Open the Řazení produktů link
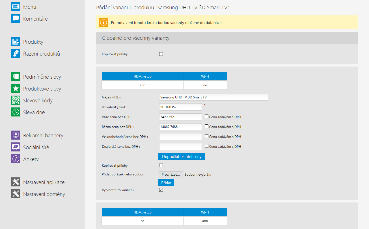369x229 pixels. [x=42, y=54]
